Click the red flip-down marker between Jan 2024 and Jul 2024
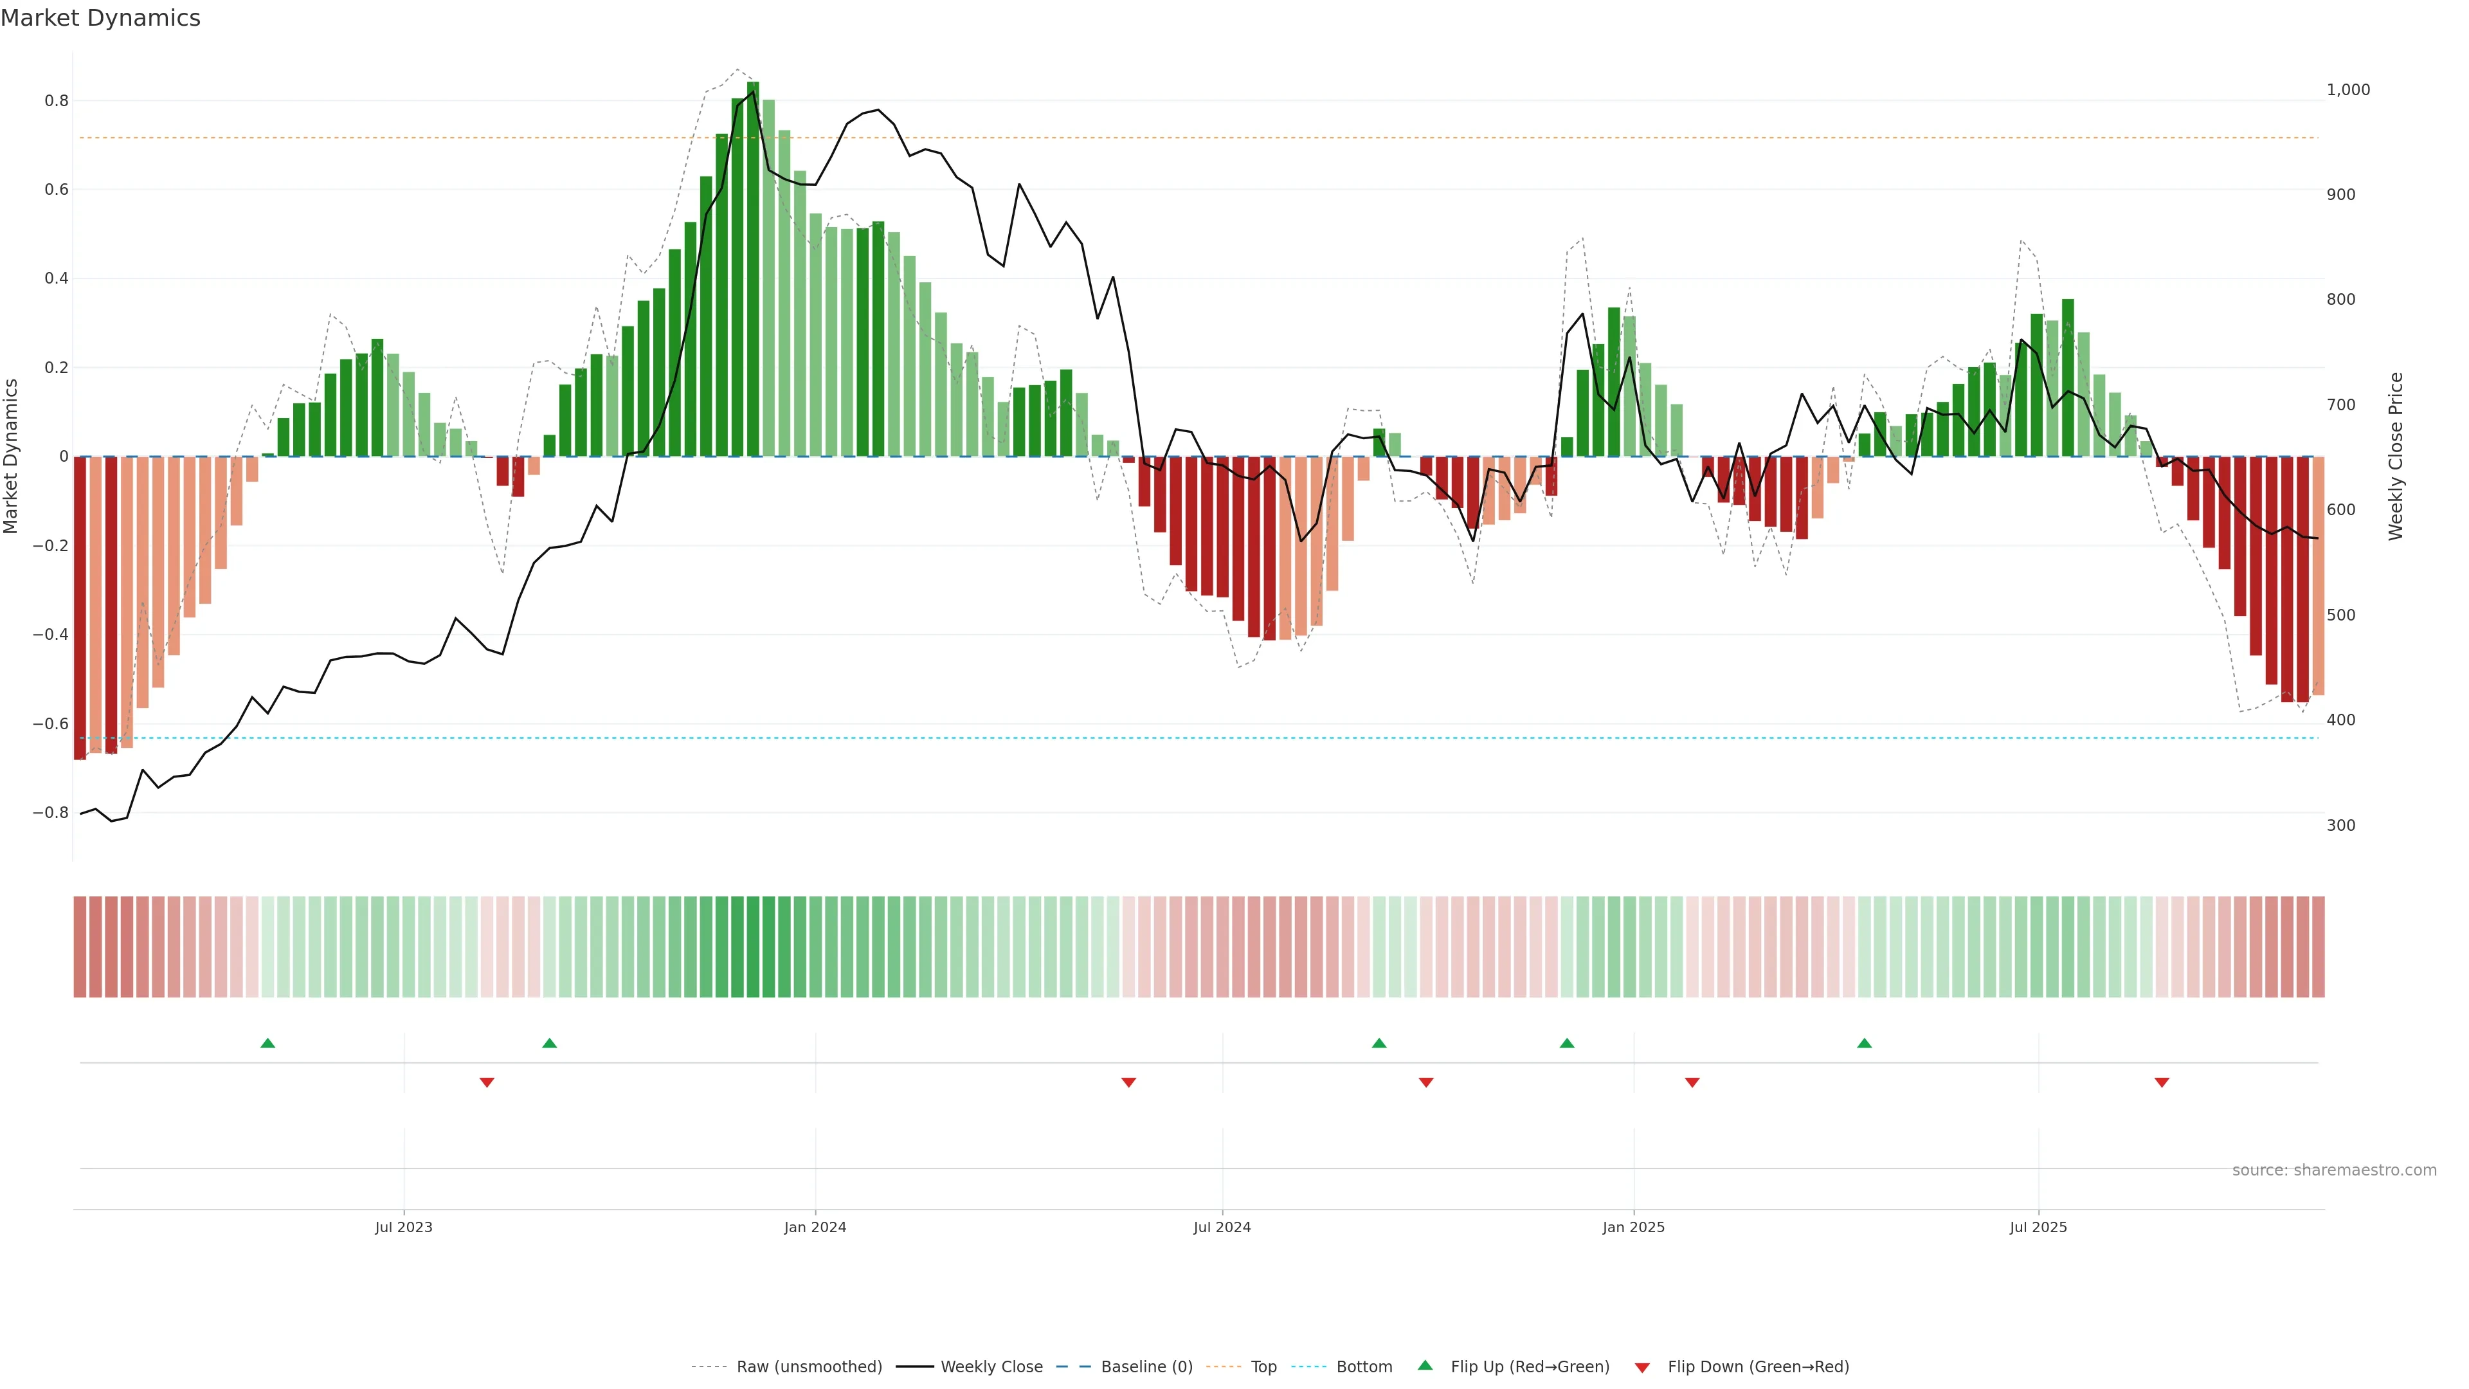Viewport: 2469px width, 1389px height. click(1128, 1082)
